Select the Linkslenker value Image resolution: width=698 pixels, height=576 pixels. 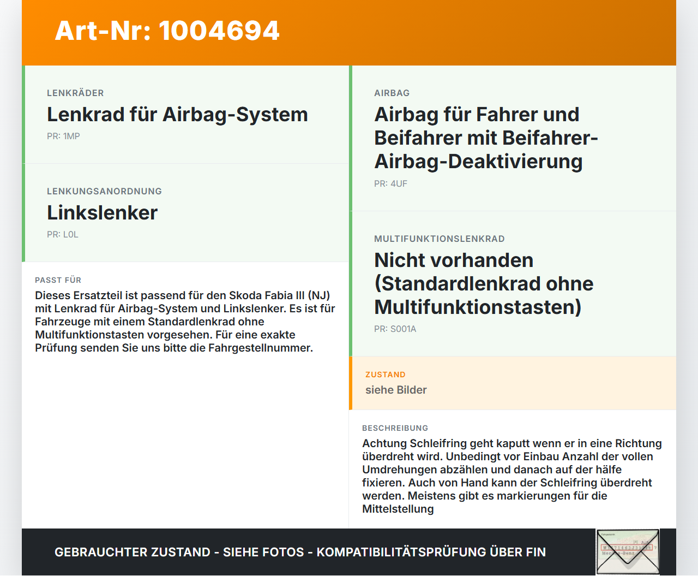click(x=102, y=213)
